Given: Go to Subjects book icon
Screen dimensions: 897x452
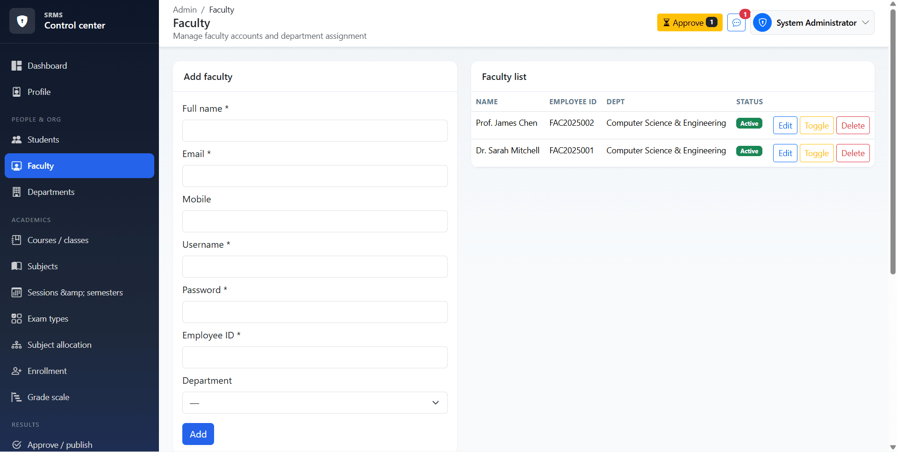Looking at the screenshot, I should 16,266.
